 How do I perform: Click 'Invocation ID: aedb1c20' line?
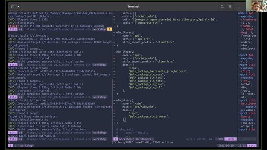pyautogui.click(x=52, y=104)
